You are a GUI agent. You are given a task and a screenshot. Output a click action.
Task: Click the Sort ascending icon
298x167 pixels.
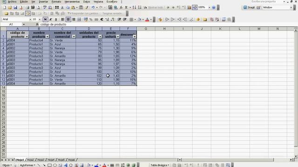135,7
